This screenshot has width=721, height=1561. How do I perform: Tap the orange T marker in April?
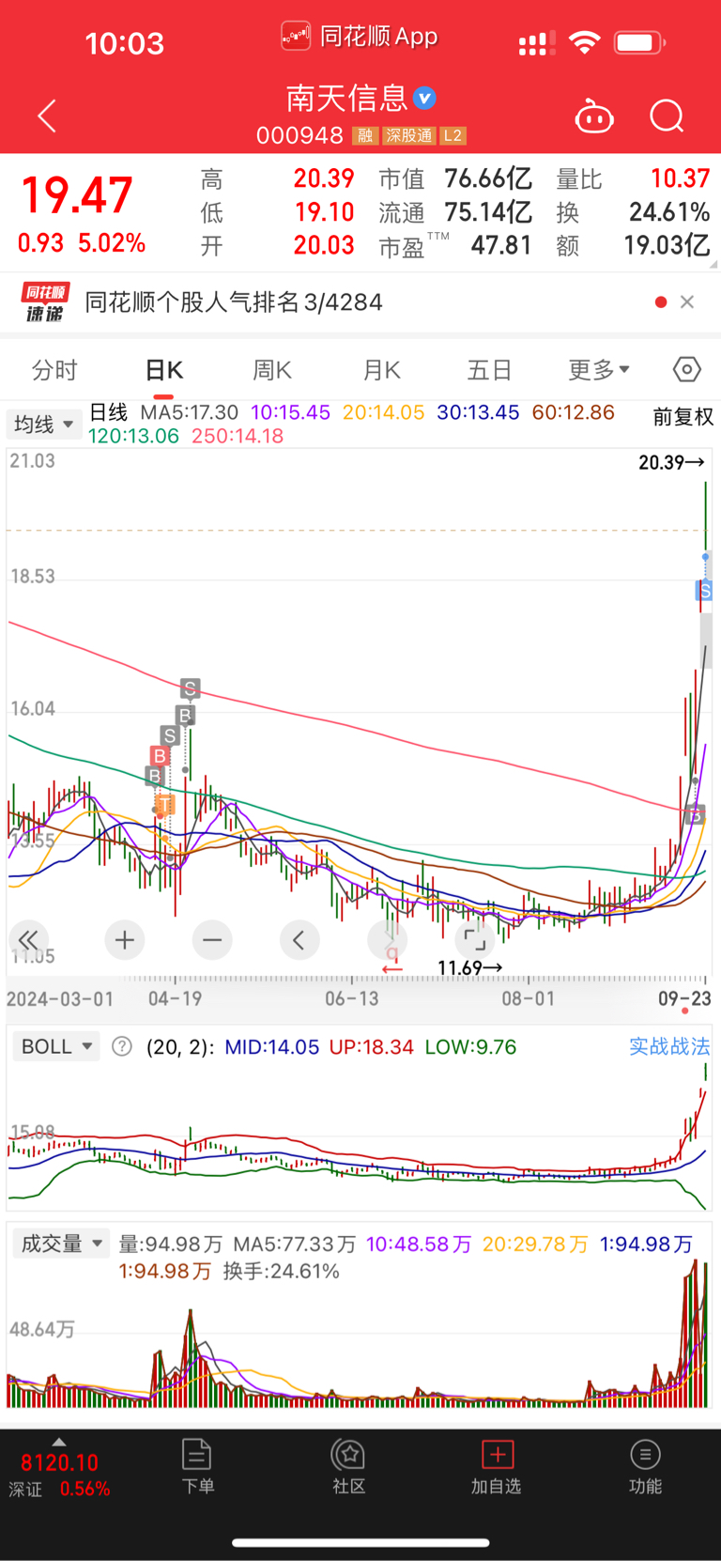pyautogui.click(x=165, y=805)
